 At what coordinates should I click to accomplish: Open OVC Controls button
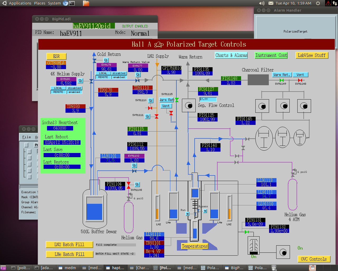(314, 259)
